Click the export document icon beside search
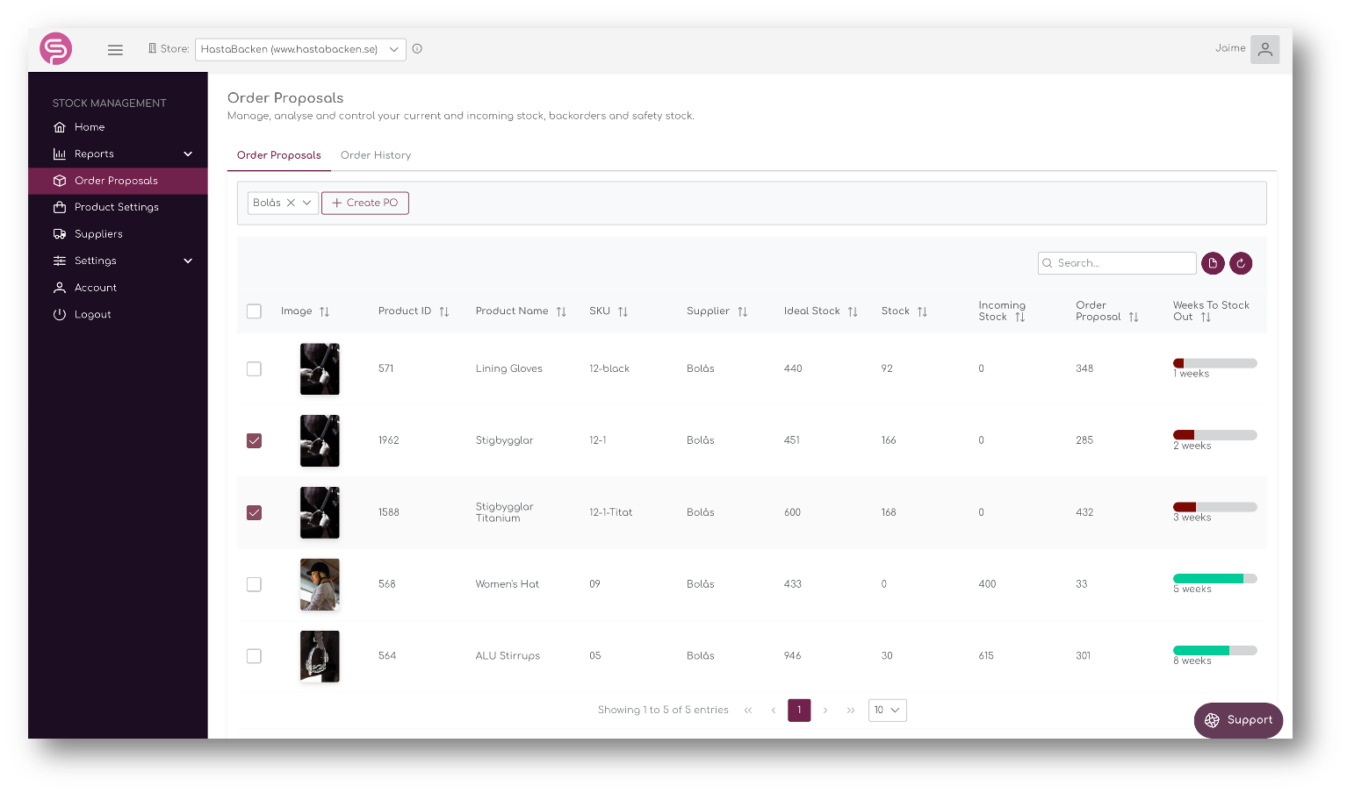The width and height of the screenshot is (1347, 793). 1213,263
